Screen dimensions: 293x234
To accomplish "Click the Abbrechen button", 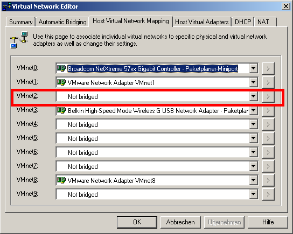I will coord(180,222).
